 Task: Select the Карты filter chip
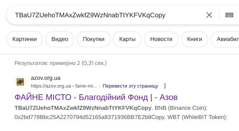(x=127, y=39)
